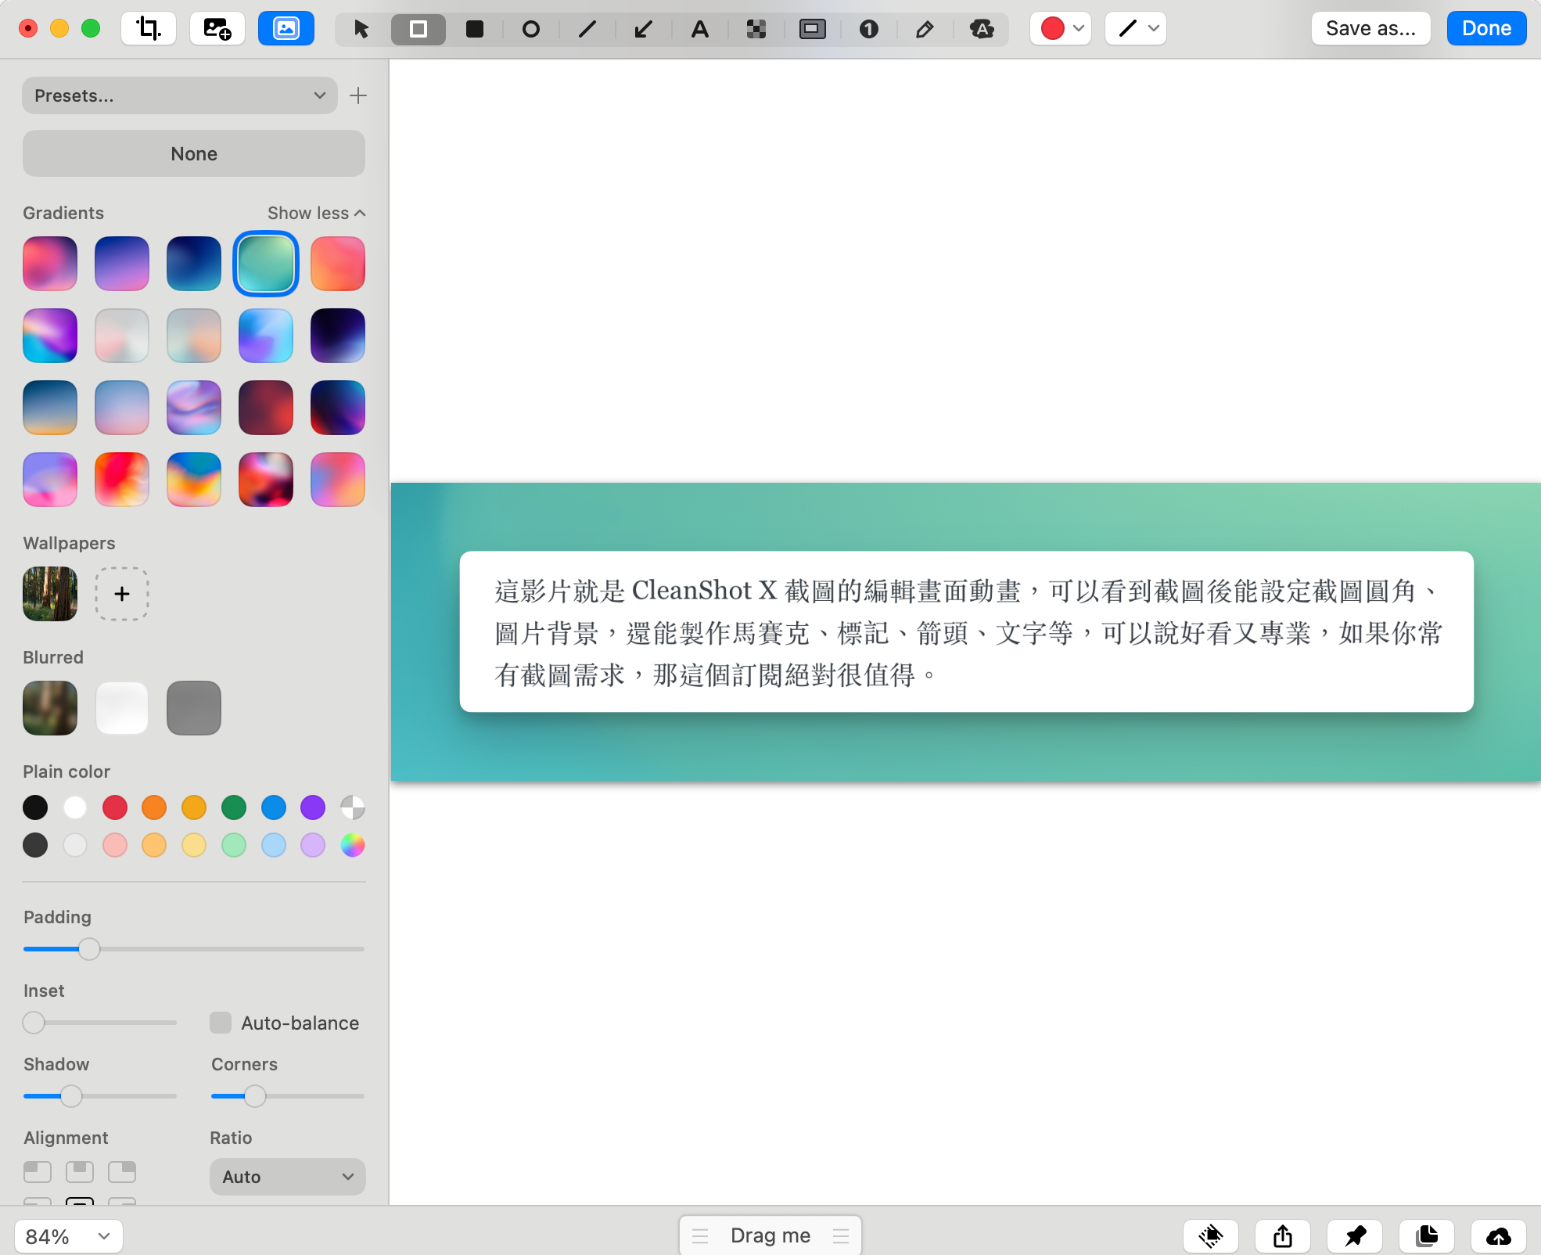The image size is (1541, 1255).
Task: Choose the green plain color swatch
Action: point(234,807)
